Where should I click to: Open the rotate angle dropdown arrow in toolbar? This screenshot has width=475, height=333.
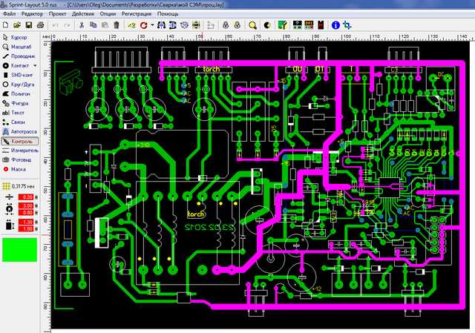[x=152, y=25]
